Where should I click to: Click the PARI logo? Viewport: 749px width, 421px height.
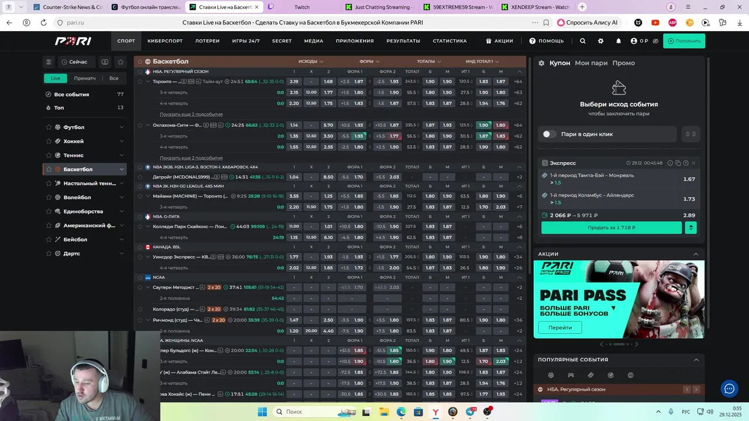(73, 41)
